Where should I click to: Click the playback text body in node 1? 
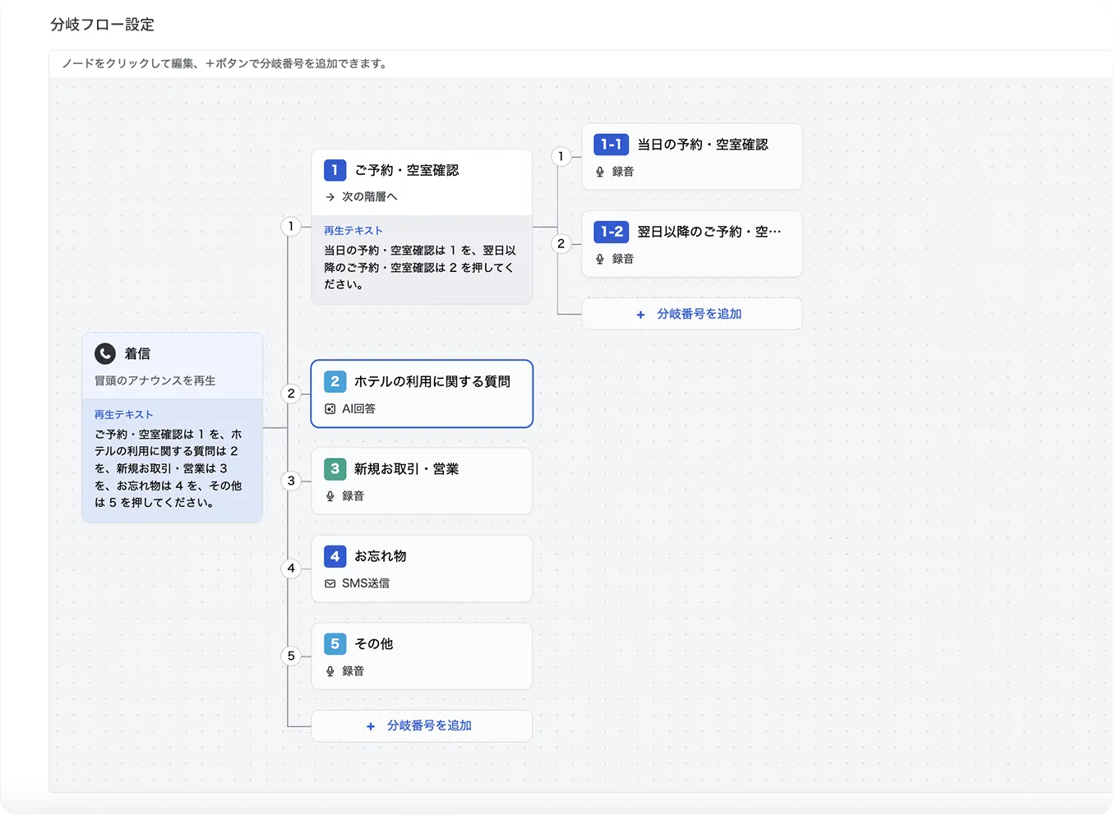click(420, 268)
